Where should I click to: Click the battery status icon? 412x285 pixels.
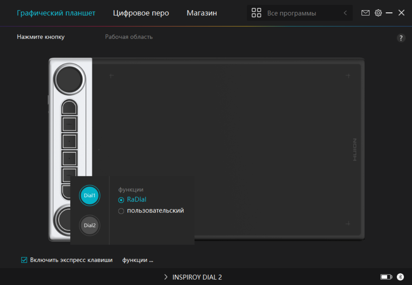(386, 277)
